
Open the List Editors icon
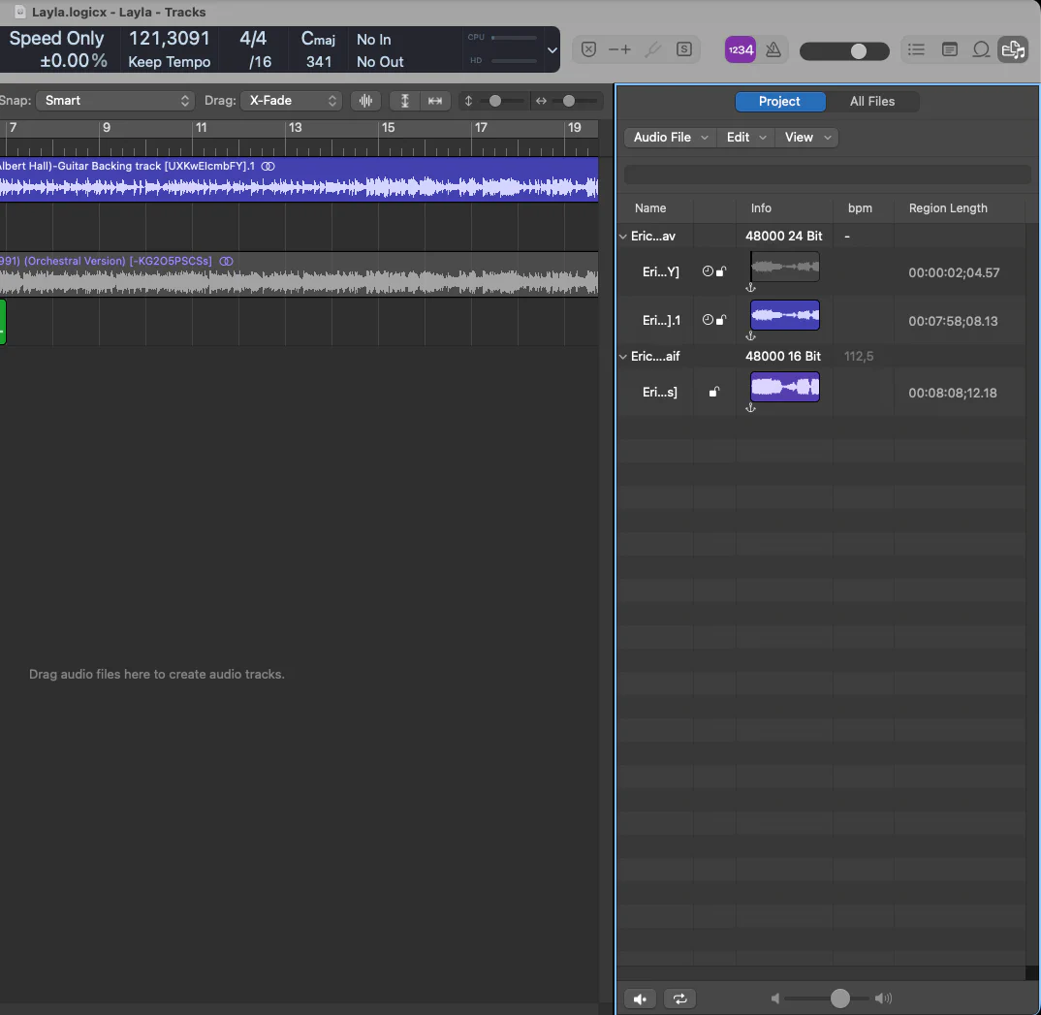pyautogui.click(x=916, y=49)
